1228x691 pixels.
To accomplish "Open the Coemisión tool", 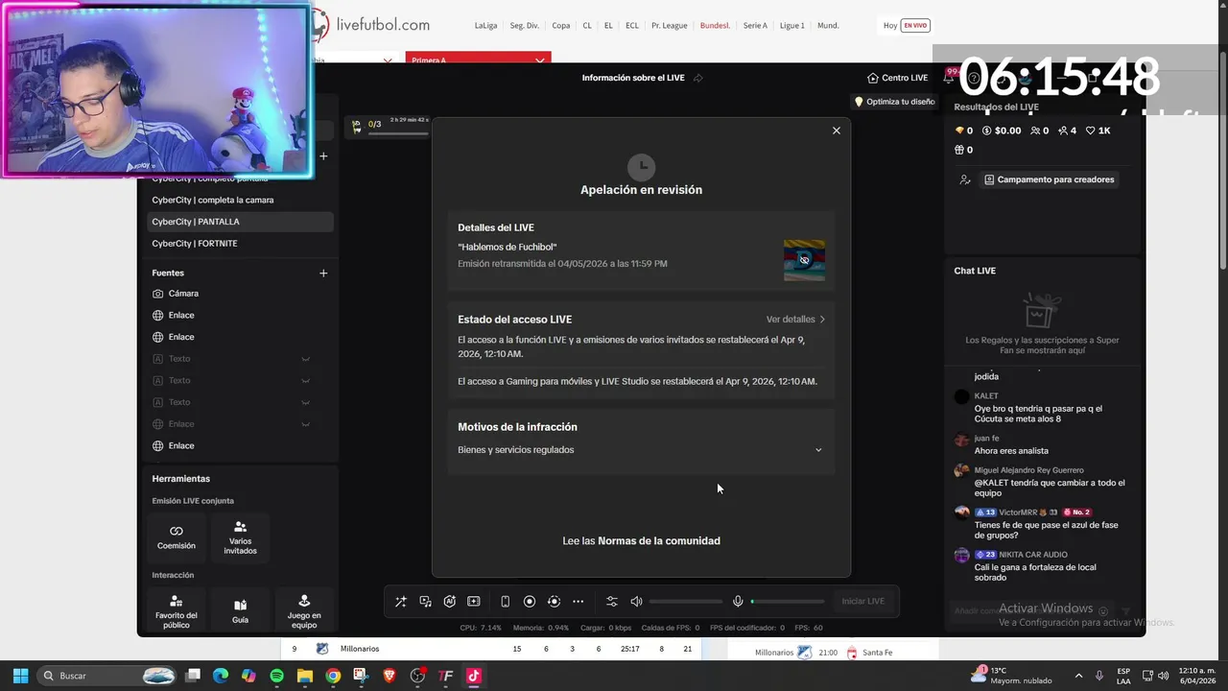I will (177, 537).
